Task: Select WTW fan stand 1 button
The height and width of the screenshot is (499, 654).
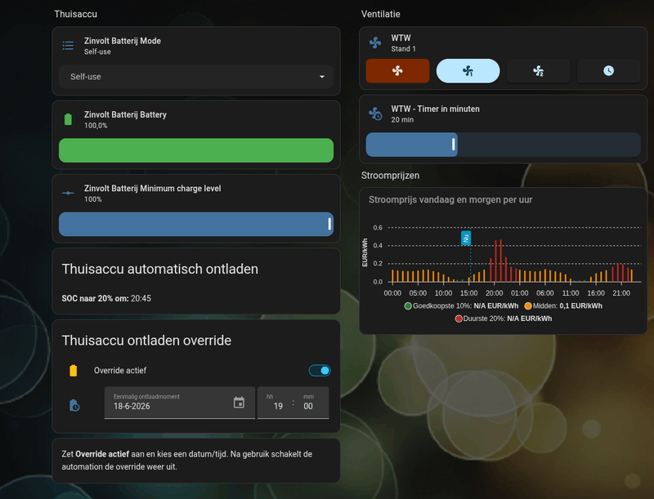Action: [468, 71]
